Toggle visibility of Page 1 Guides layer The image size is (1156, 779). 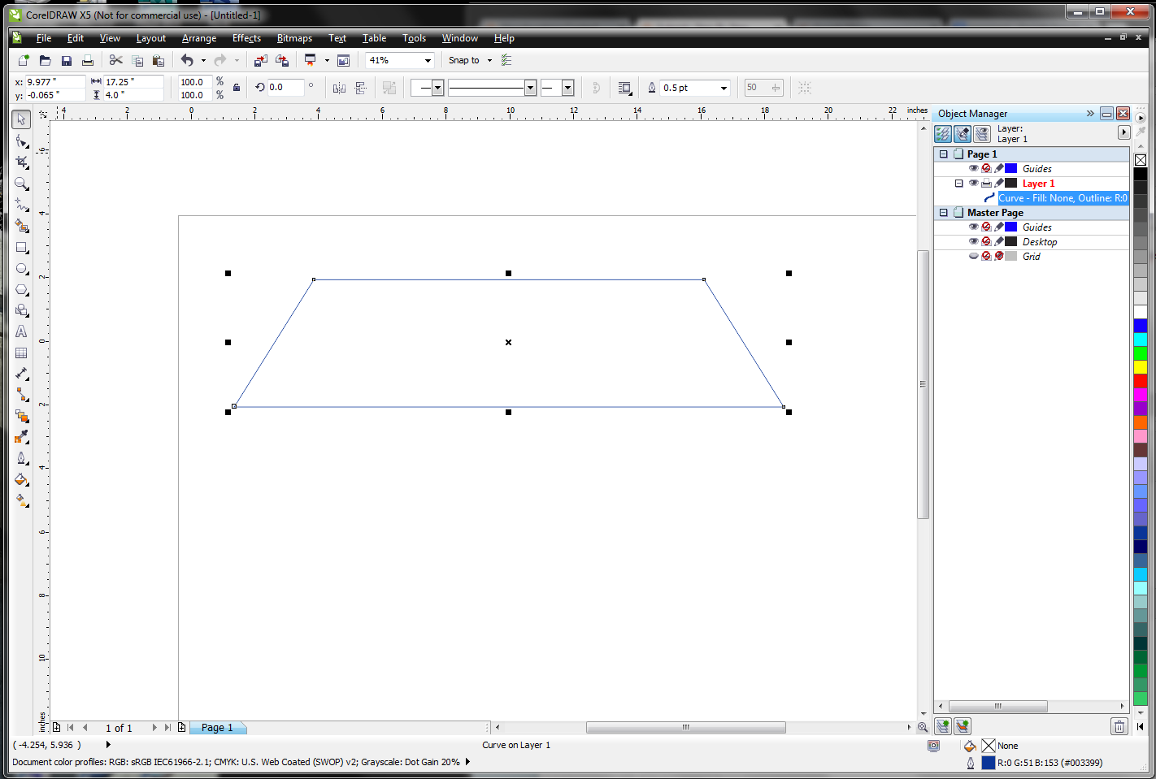pos(973,169)
